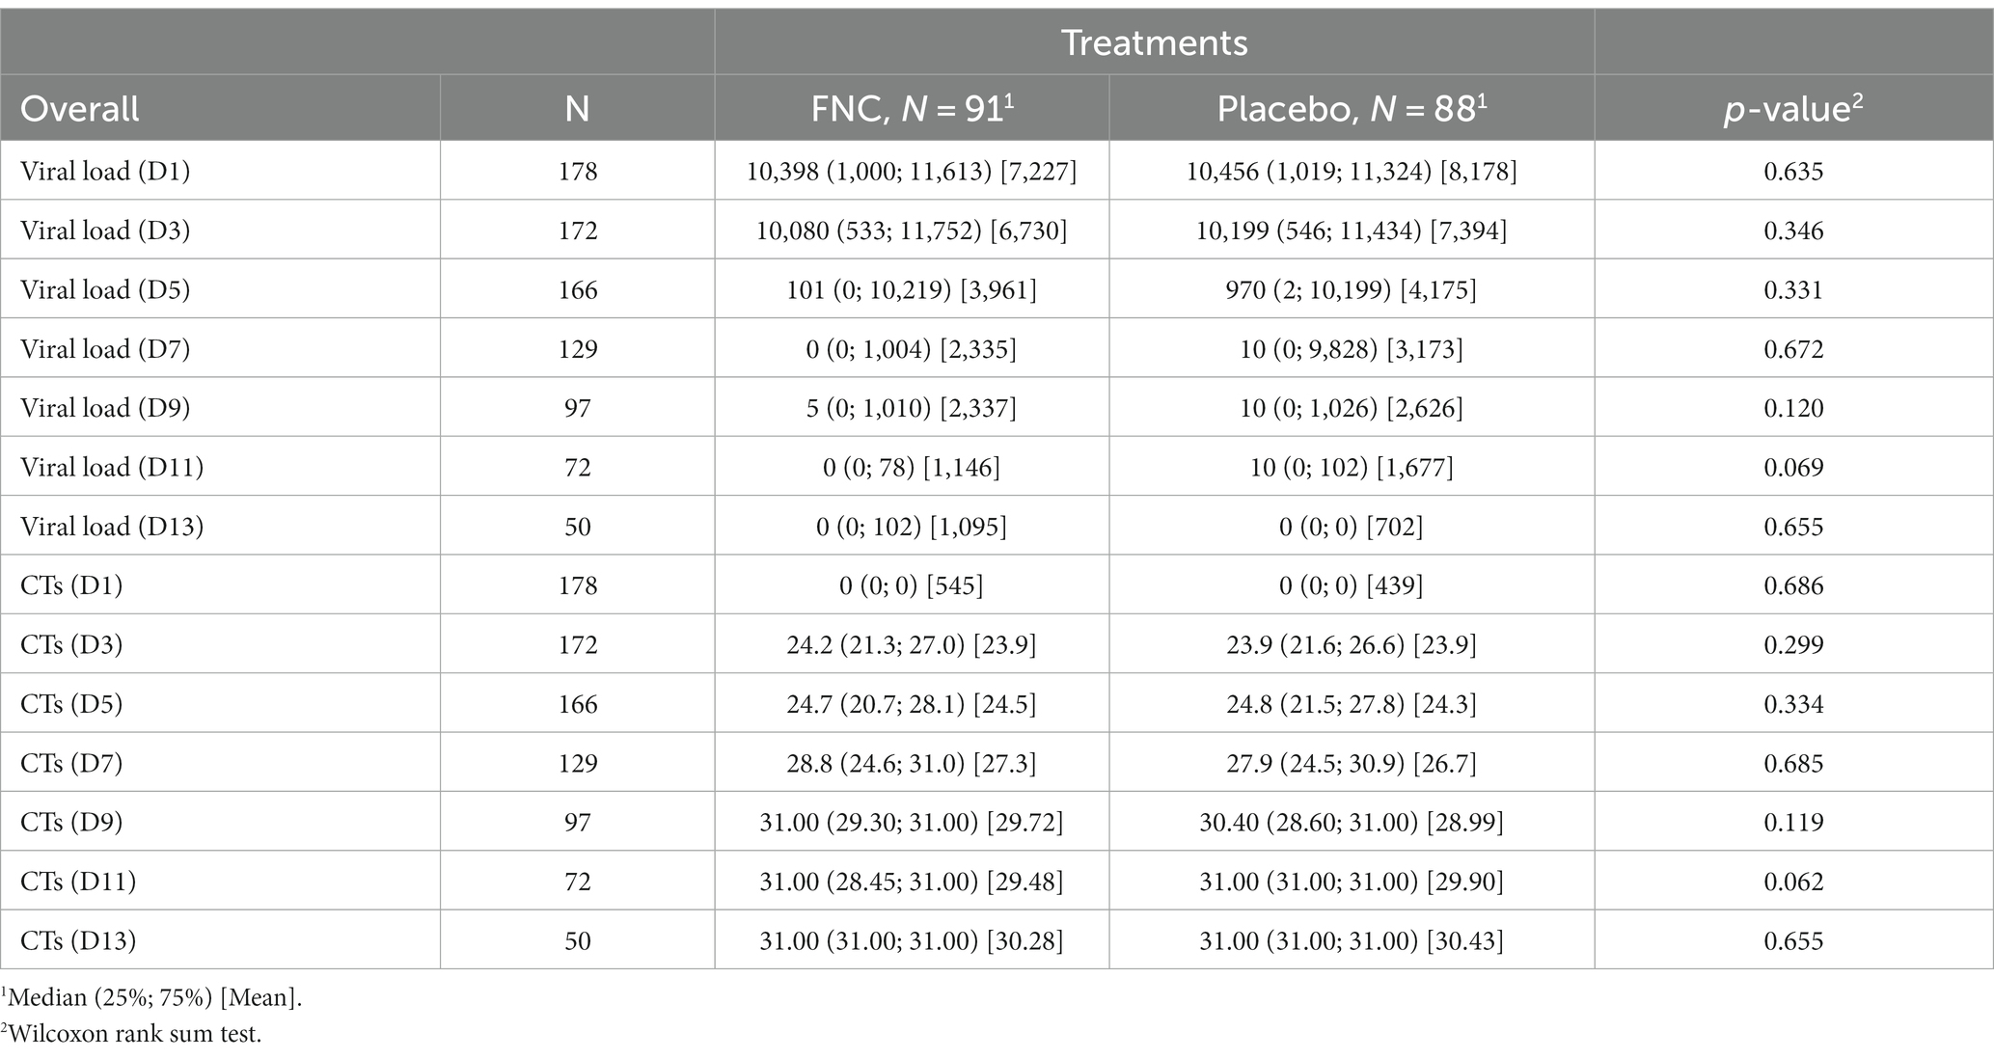Click the p-value column header

click(x=1793, y=108)
